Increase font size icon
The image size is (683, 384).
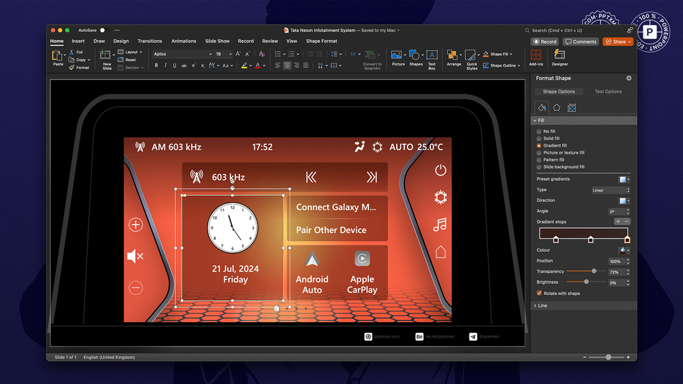point(238,54)
